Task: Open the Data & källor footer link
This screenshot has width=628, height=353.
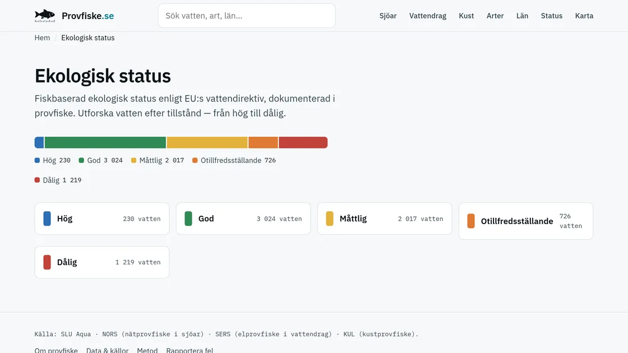Action: coord(107,350)
